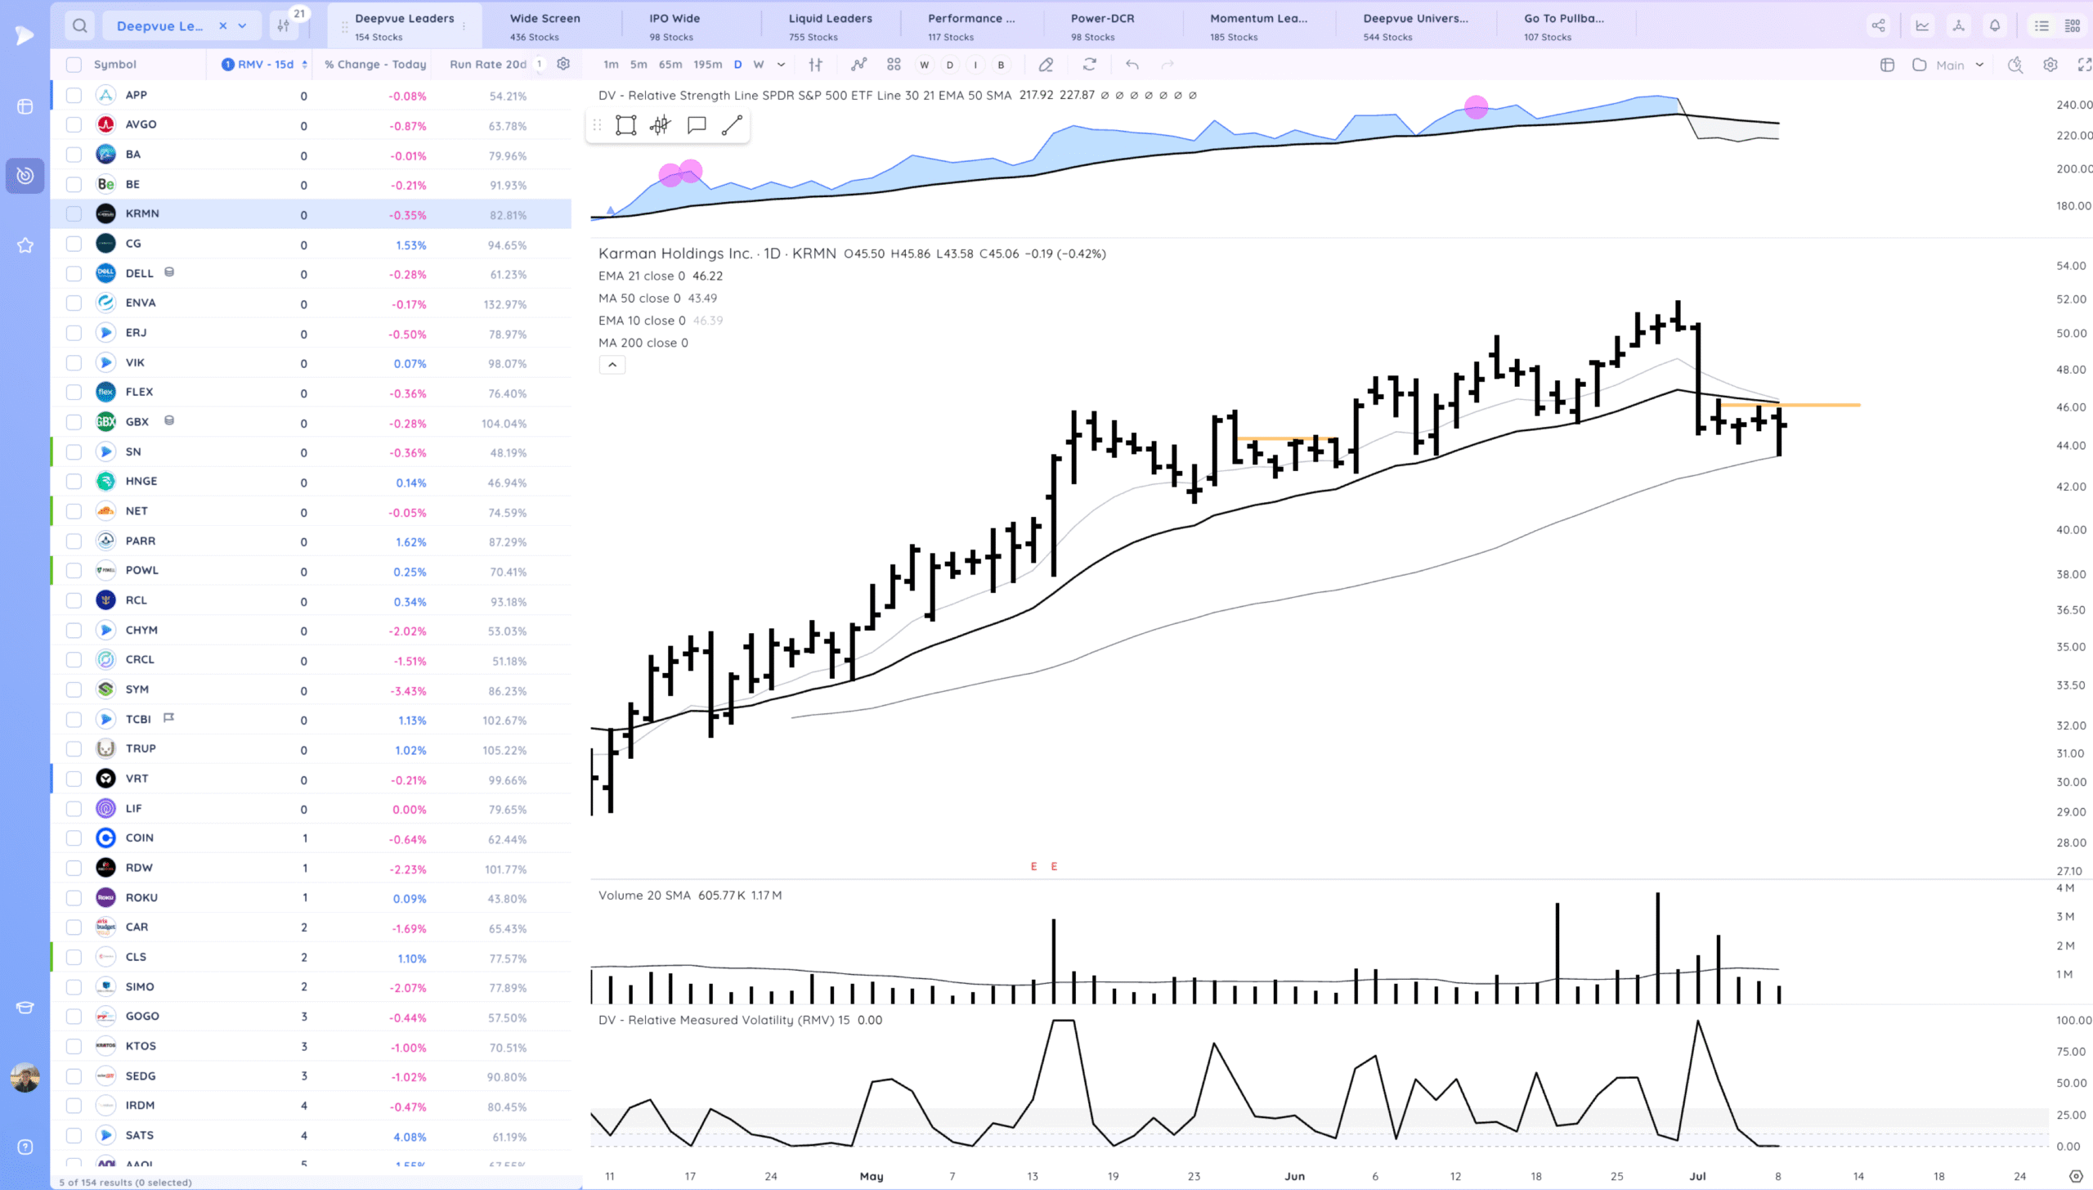Open the alerts bell icon
2093x1190 pixels.
(x=1995, y=25)
